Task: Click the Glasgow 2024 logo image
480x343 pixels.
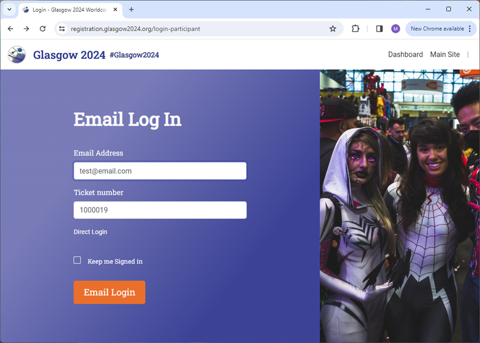Action: point(17,55)
